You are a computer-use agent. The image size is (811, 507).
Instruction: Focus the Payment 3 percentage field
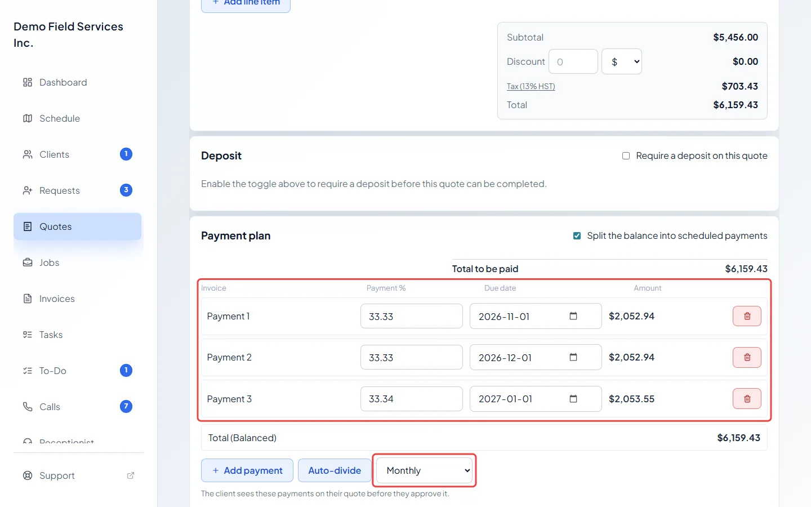coord(412,399)
